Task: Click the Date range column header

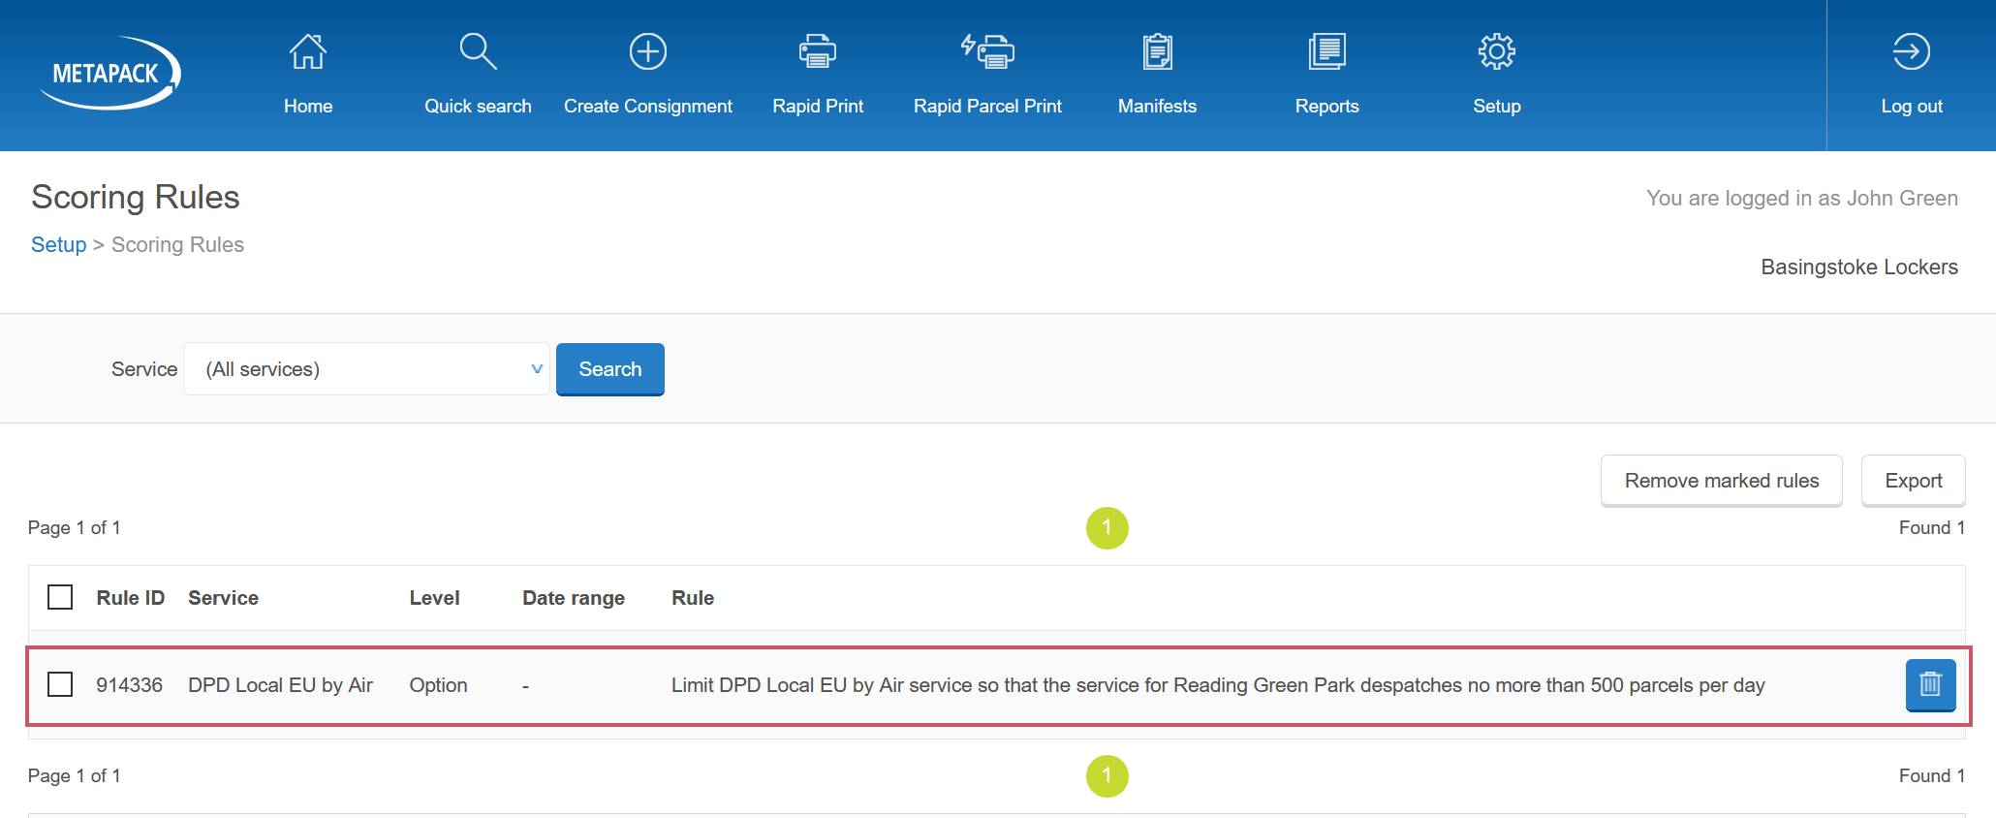Action: [574, 598]
